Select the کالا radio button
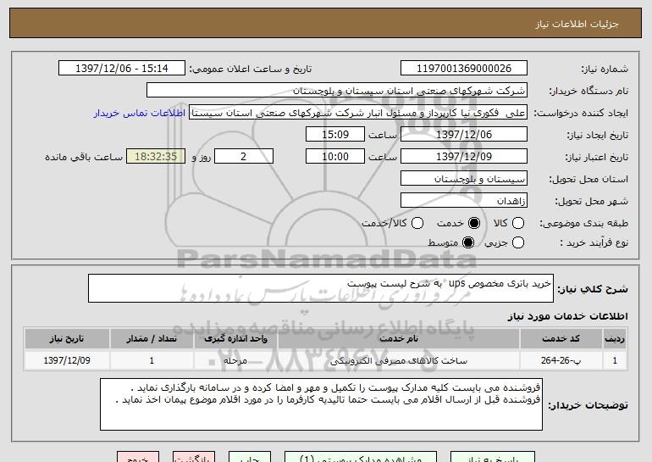Viewport: 652px width, 462px height. point(518,223)
